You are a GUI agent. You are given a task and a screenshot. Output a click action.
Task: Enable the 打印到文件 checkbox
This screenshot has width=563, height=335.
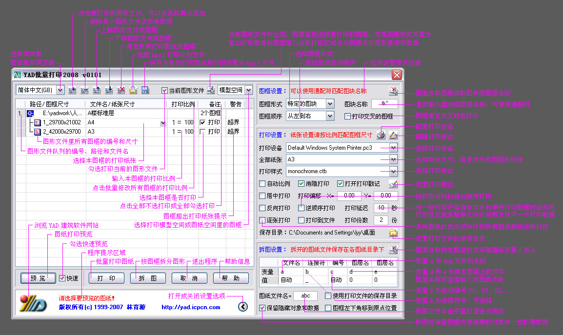tap(301, 220)
